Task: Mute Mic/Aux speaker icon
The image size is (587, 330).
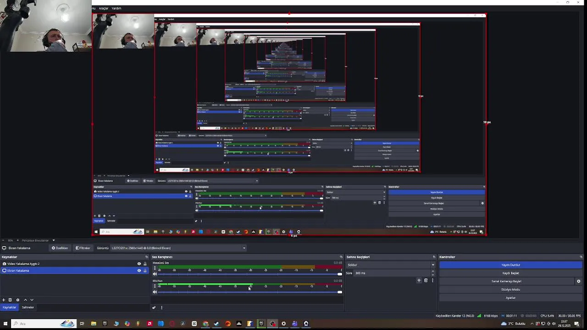Action: [155, 292]
